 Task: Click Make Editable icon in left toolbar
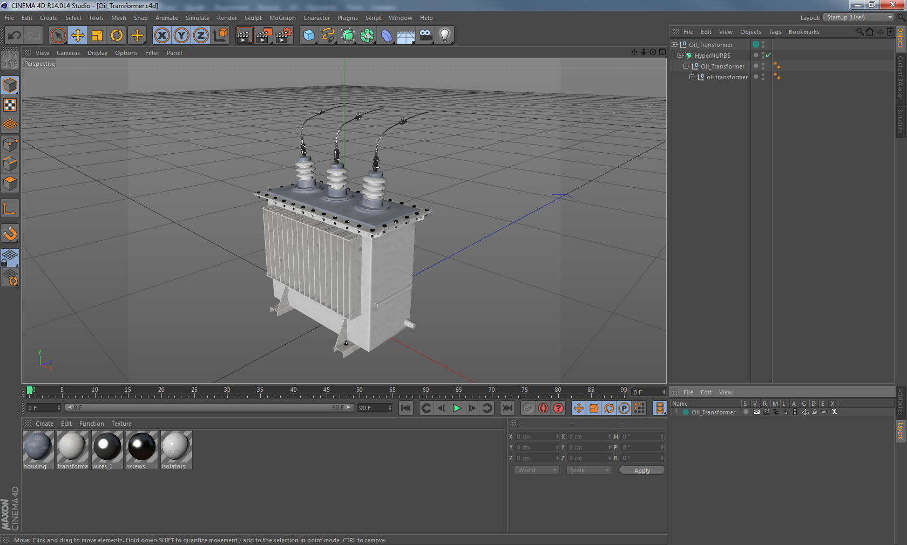pyautogui.click(x=10, y=60)
